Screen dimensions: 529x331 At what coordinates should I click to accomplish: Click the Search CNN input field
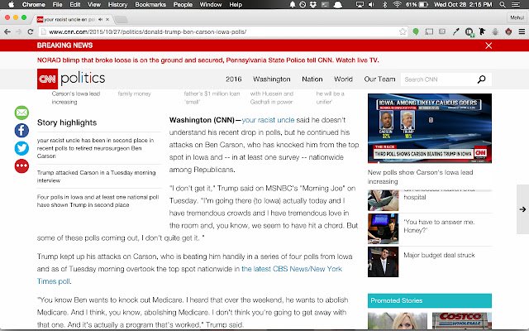tap(439, 79)
